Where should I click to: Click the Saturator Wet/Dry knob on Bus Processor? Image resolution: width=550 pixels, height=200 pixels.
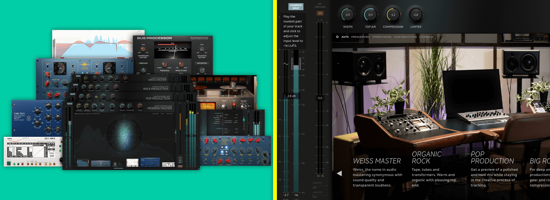202,49
